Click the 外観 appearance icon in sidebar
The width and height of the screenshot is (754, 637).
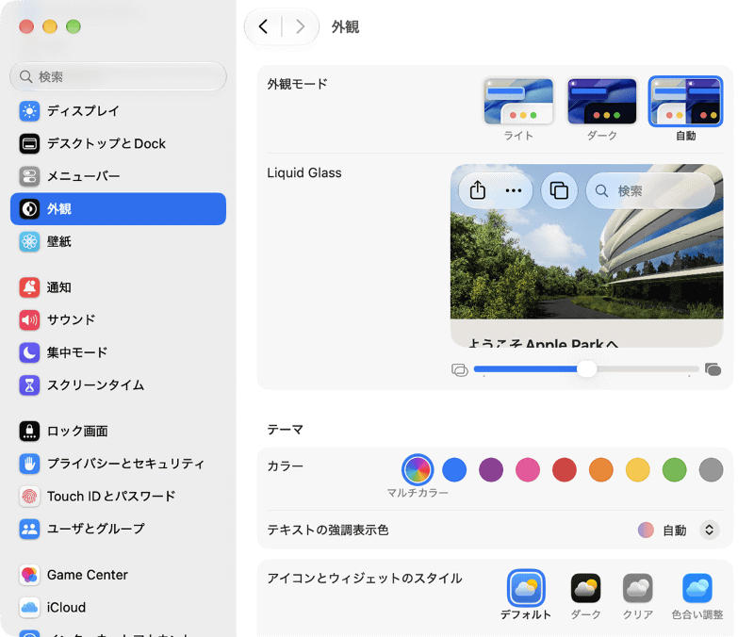pyautogui.click(x=29, y=209)
